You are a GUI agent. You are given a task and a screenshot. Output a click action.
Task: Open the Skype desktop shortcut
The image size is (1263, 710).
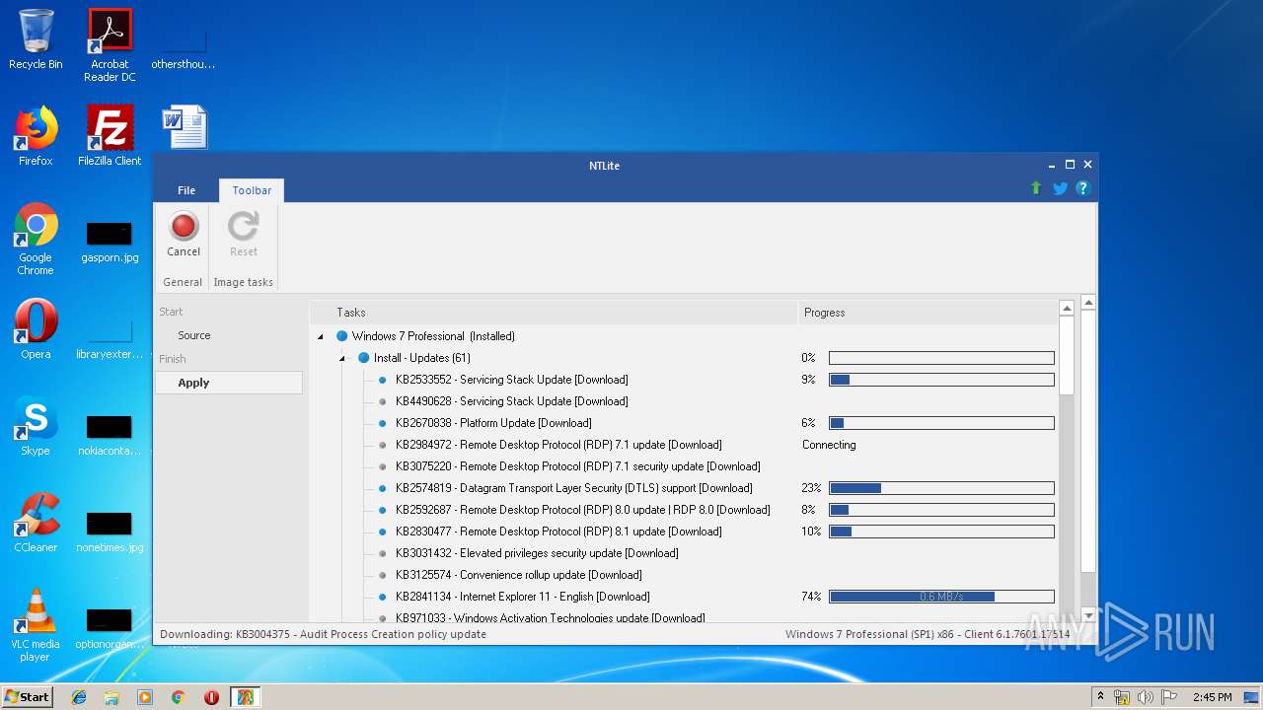coord(36,426)
